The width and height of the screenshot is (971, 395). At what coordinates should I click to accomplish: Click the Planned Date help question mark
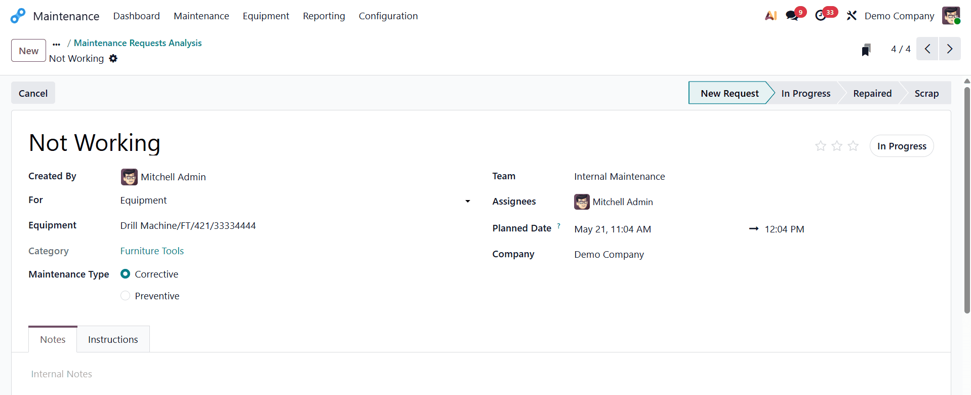tap(559, 226)
